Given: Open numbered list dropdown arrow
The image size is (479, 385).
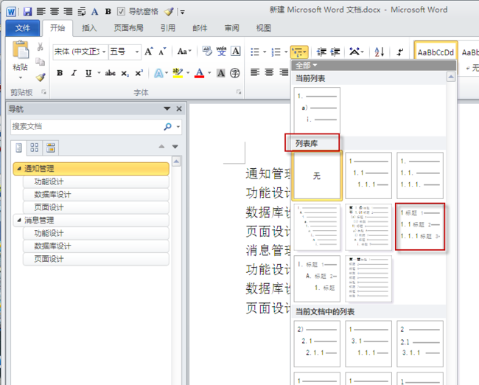Looking at the screenshot, I should [286, 52].
